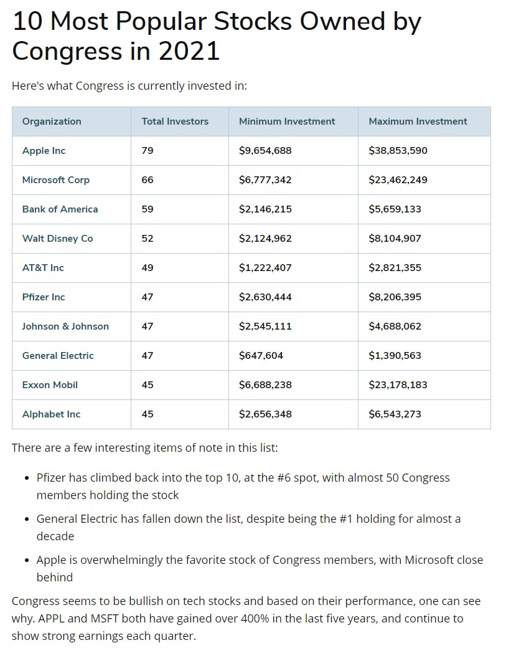Click the Bank of America row label

60,209
